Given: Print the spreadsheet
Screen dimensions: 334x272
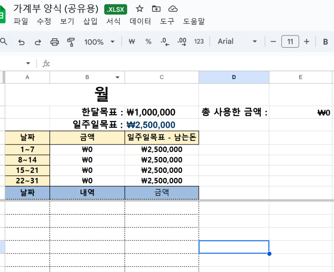Looking at the screenshot, I should click(x=54, y=42).
